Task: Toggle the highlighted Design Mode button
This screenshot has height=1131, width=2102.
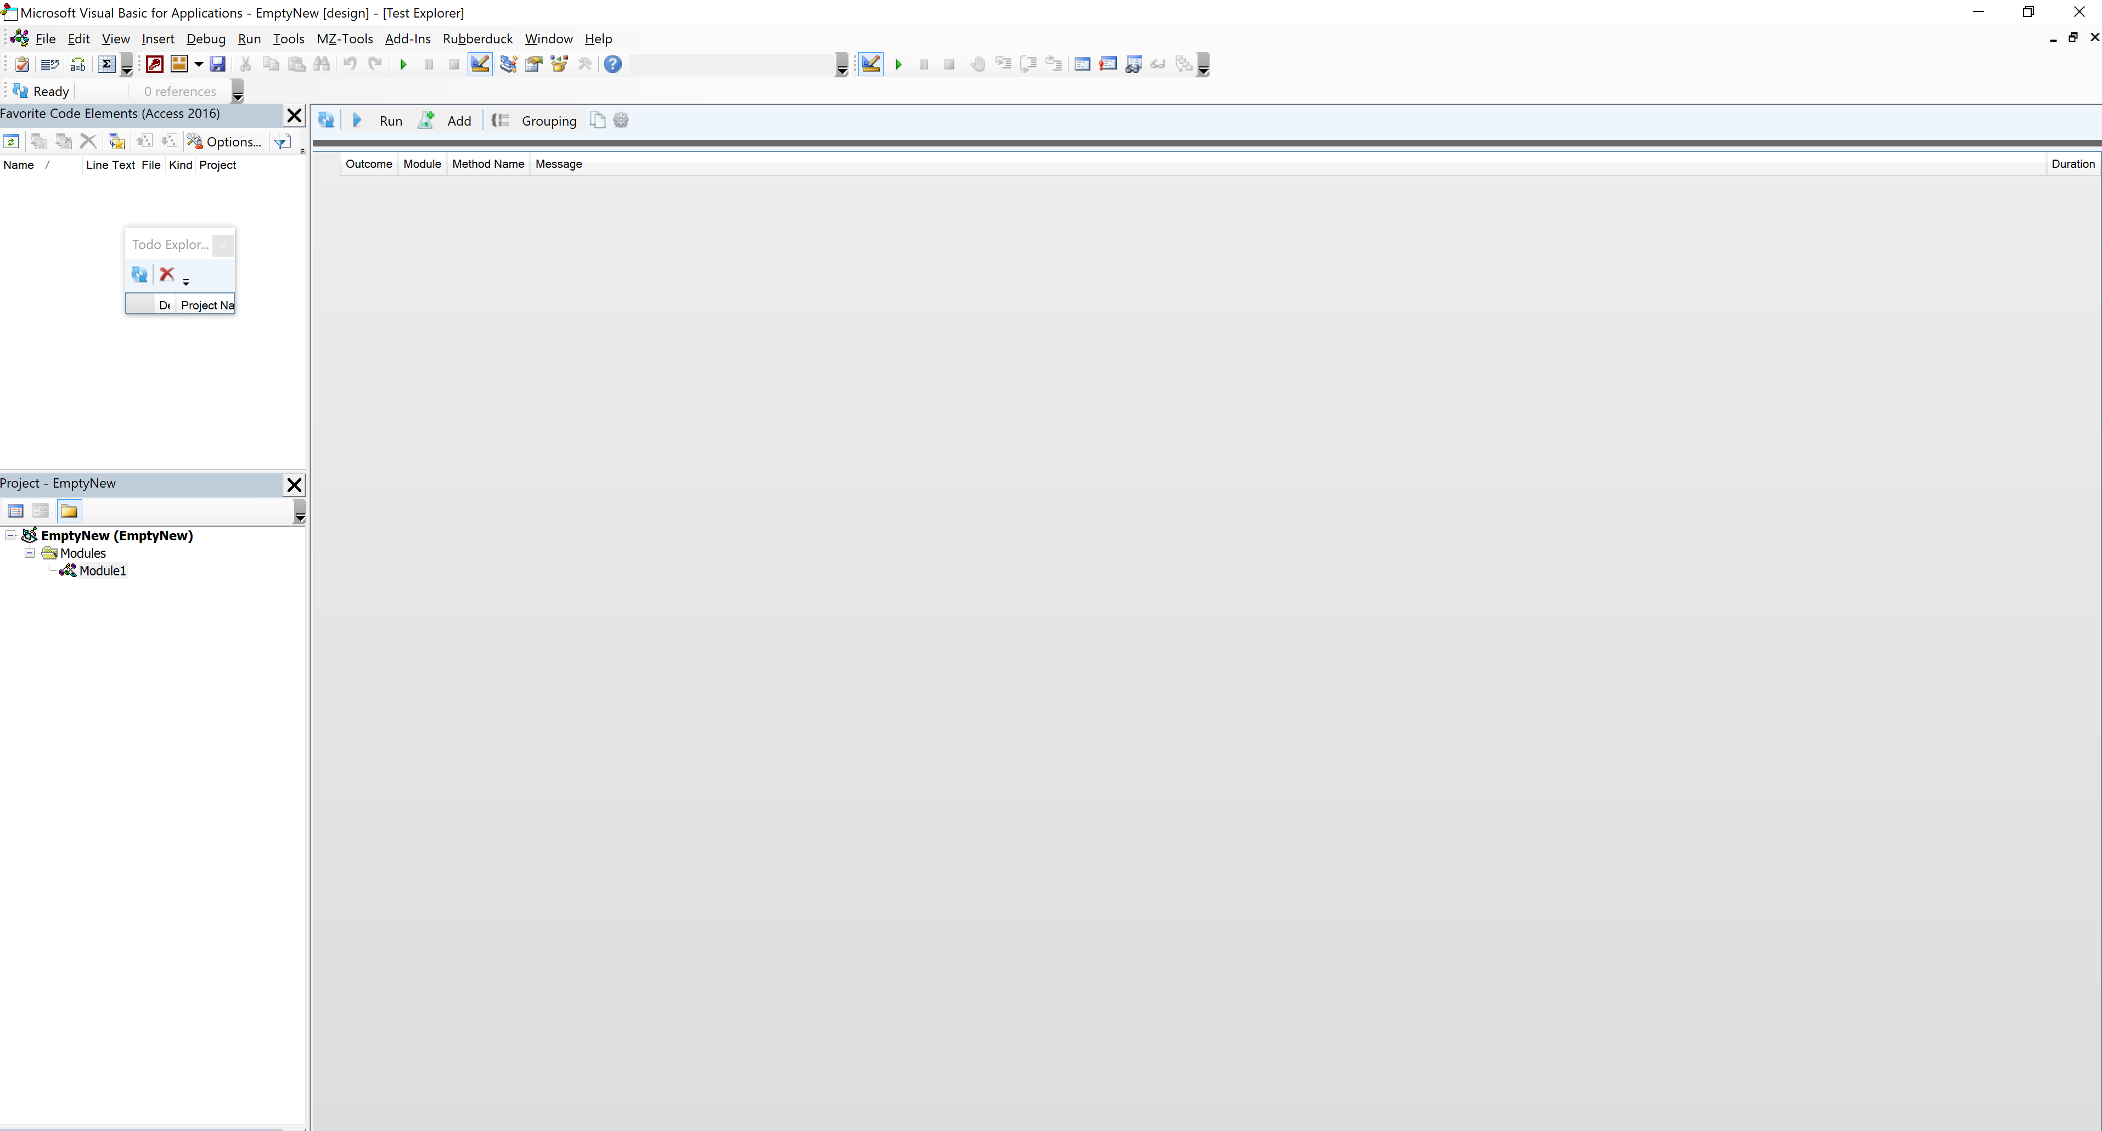Action: [x=480, y=64]
